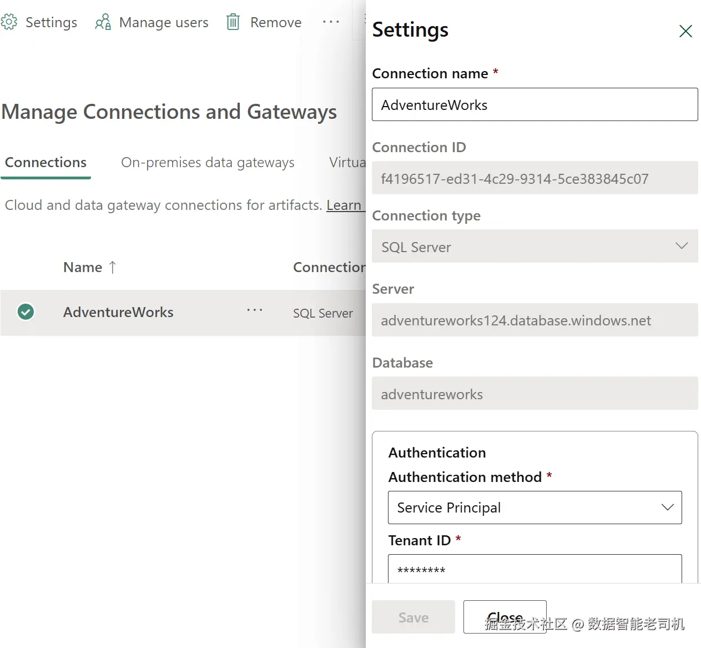Click the Database name field
The image size is (701, 648).
[534, 394]
